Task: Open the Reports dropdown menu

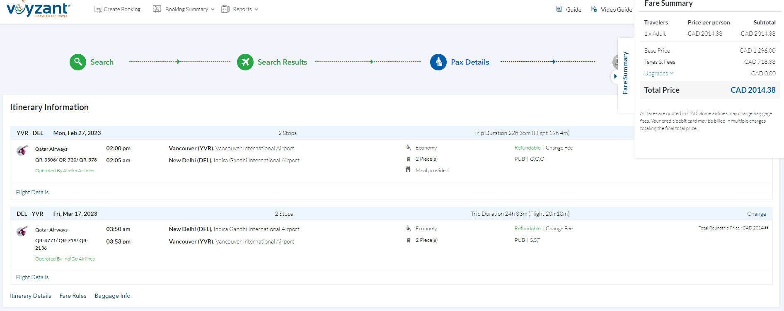Action: [240, 9]
